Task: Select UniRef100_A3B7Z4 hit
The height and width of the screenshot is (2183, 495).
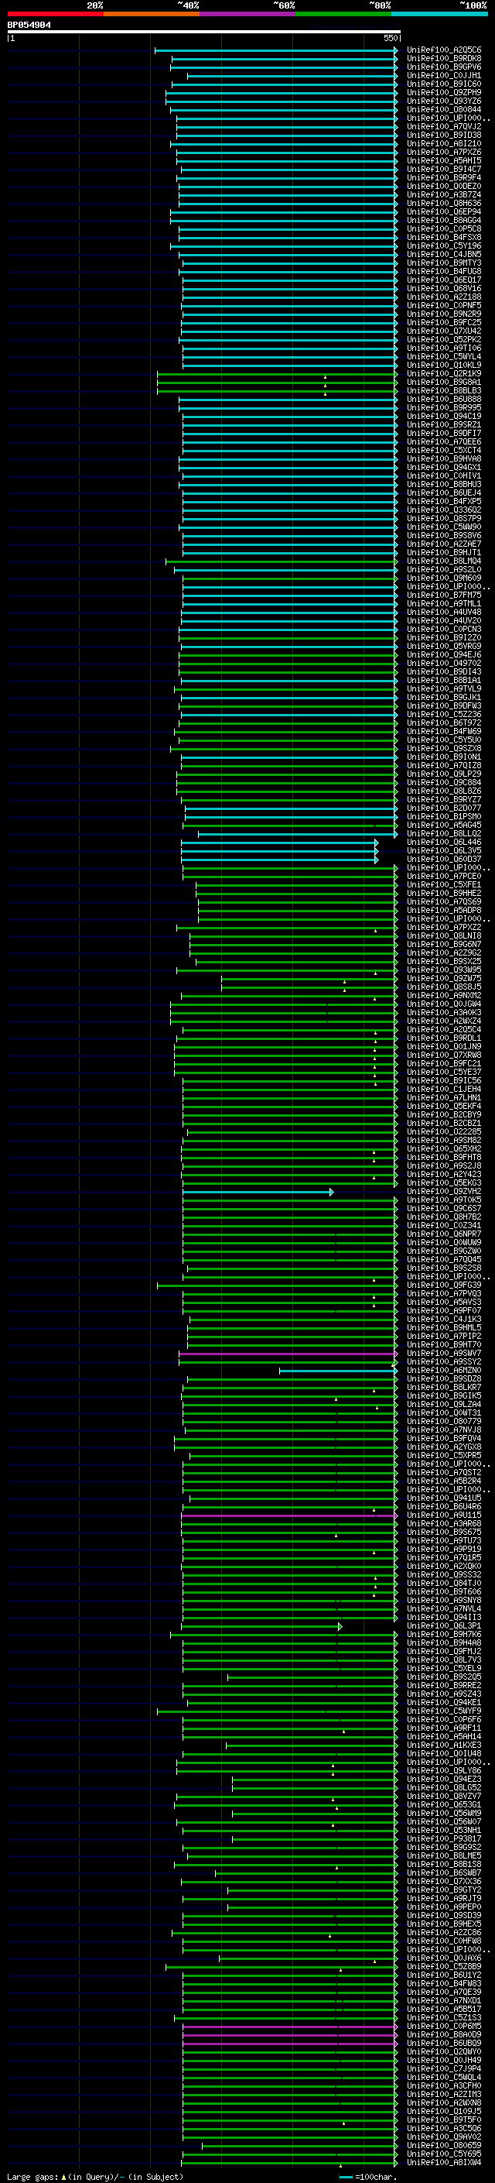Action: (x=444, y=195)
